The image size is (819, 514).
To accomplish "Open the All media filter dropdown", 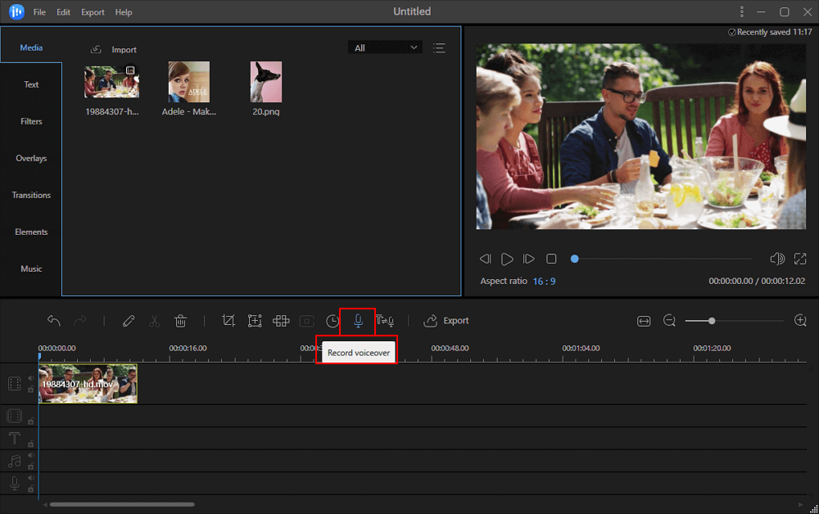I will tap(384, 47).
